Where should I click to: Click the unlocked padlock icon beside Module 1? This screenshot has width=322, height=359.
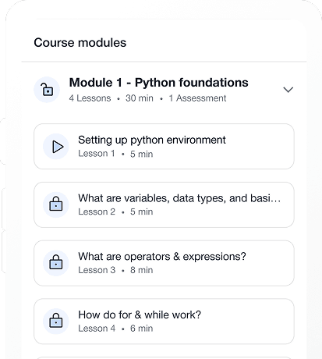point(47,90)
